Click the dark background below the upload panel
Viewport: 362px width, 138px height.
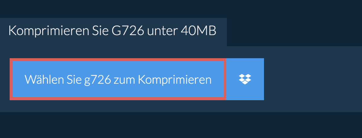181,125
